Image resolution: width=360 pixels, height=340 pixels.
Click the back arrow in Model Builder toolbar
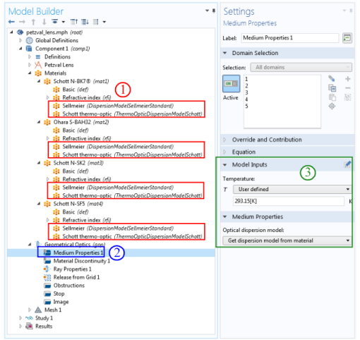point(11,22)
